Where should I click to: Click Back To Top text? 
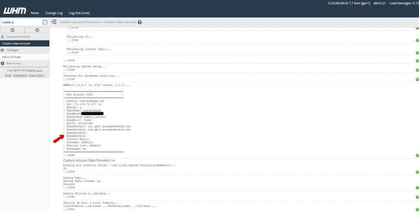click(14, 63)
